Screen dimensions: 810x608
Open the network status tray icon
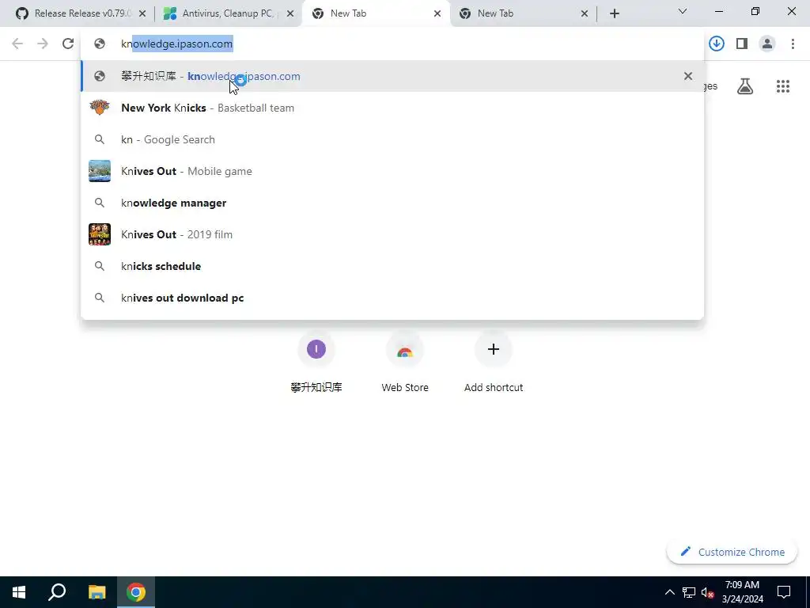pos(689,592)
